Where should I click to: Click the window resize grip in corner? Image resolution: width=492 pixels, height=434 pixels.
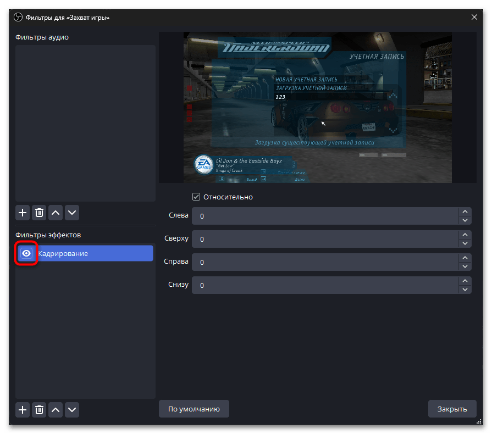pos(479,421)
